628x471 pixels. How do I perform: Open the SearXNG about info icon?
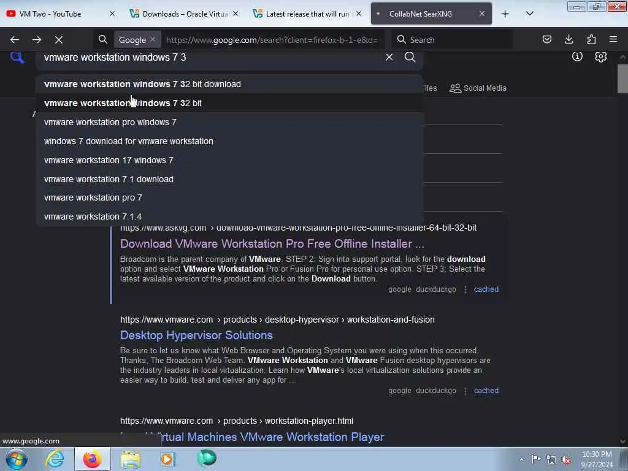pos(577,56)
